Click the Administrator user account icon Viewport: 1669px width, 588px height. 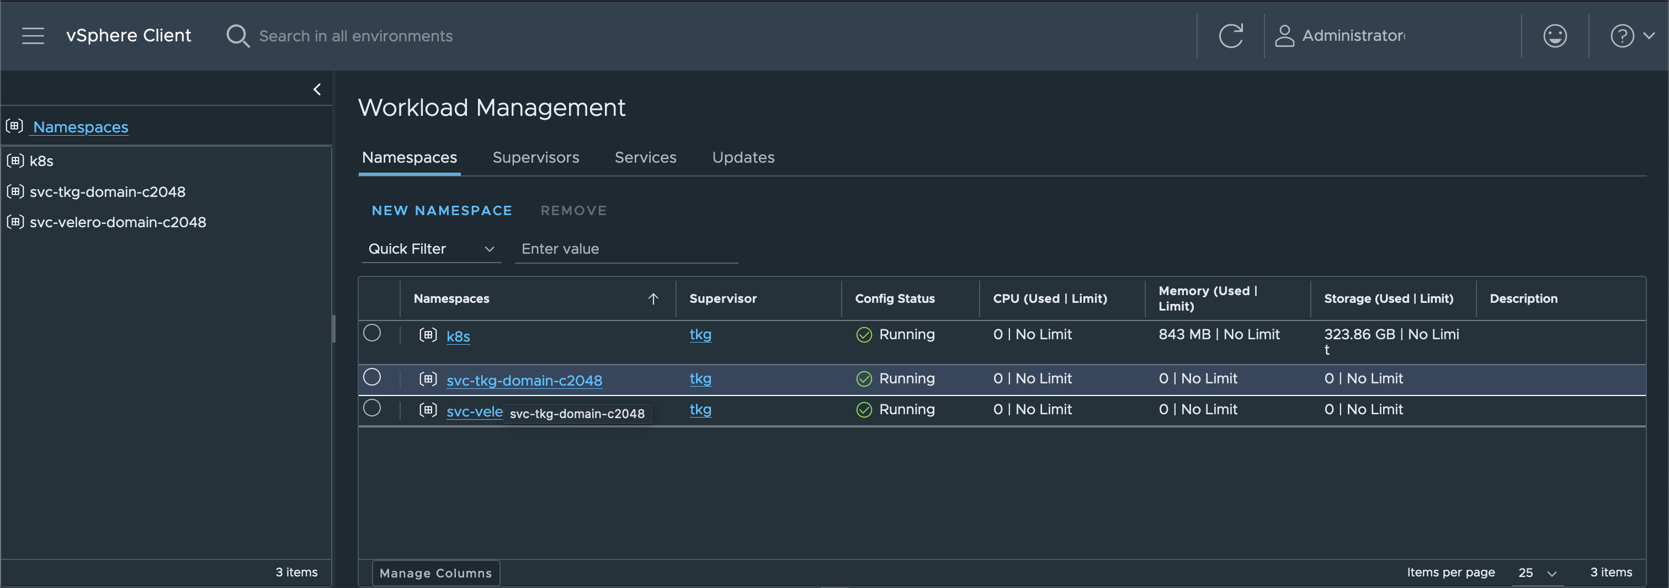(x=1284, y=36)
